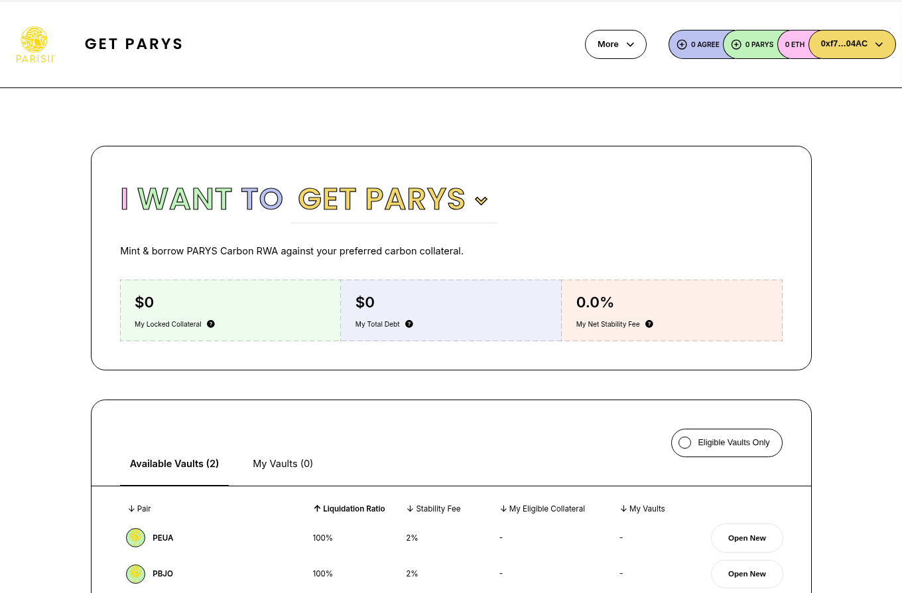Click the PEUA 100% liquidation ratio cell
Viewport: 902px width, 593px height.
pyautogui.click(x=323, y=538)
